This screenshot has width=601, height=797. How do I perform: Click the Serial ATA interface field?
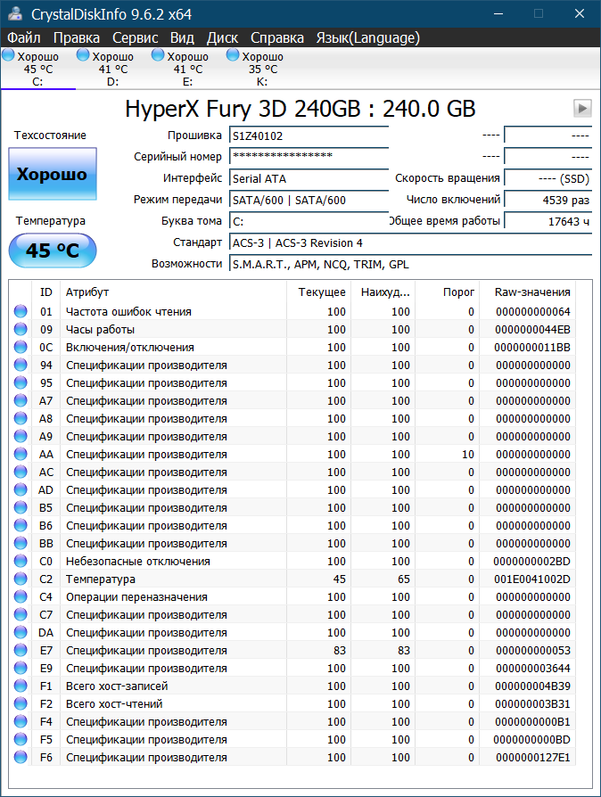(309, 178)
